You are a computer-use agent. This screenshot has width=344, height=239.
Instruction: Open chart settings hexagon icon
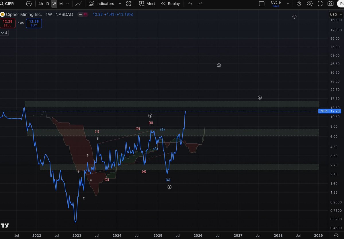point(310,4)
